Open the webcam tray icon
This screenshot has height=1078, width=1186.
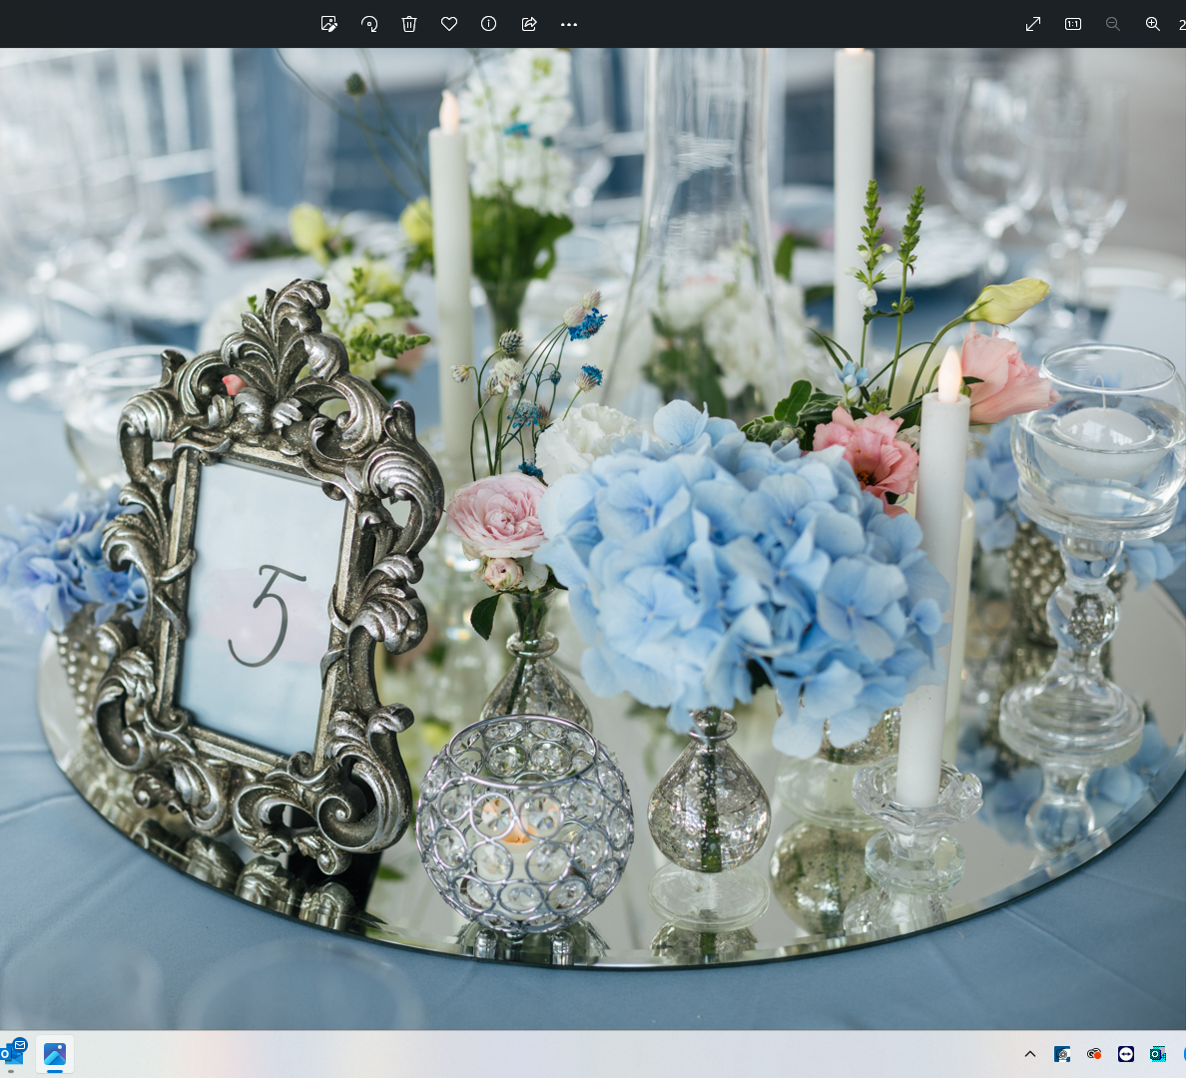1062,1054
